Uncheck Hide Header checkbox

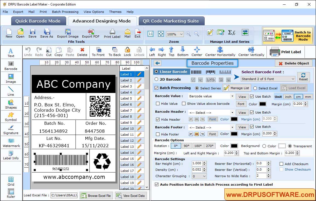click(158, 119)
